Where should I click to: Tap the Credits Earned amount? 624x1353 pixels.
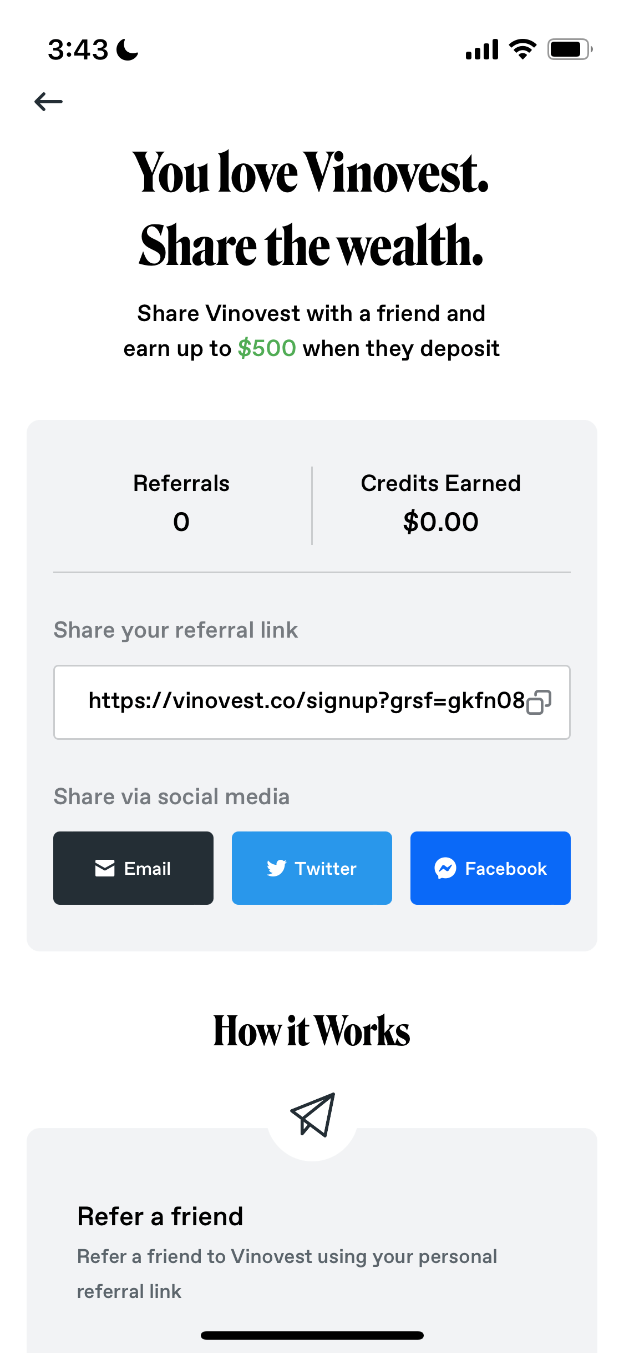tap(440, 522)
